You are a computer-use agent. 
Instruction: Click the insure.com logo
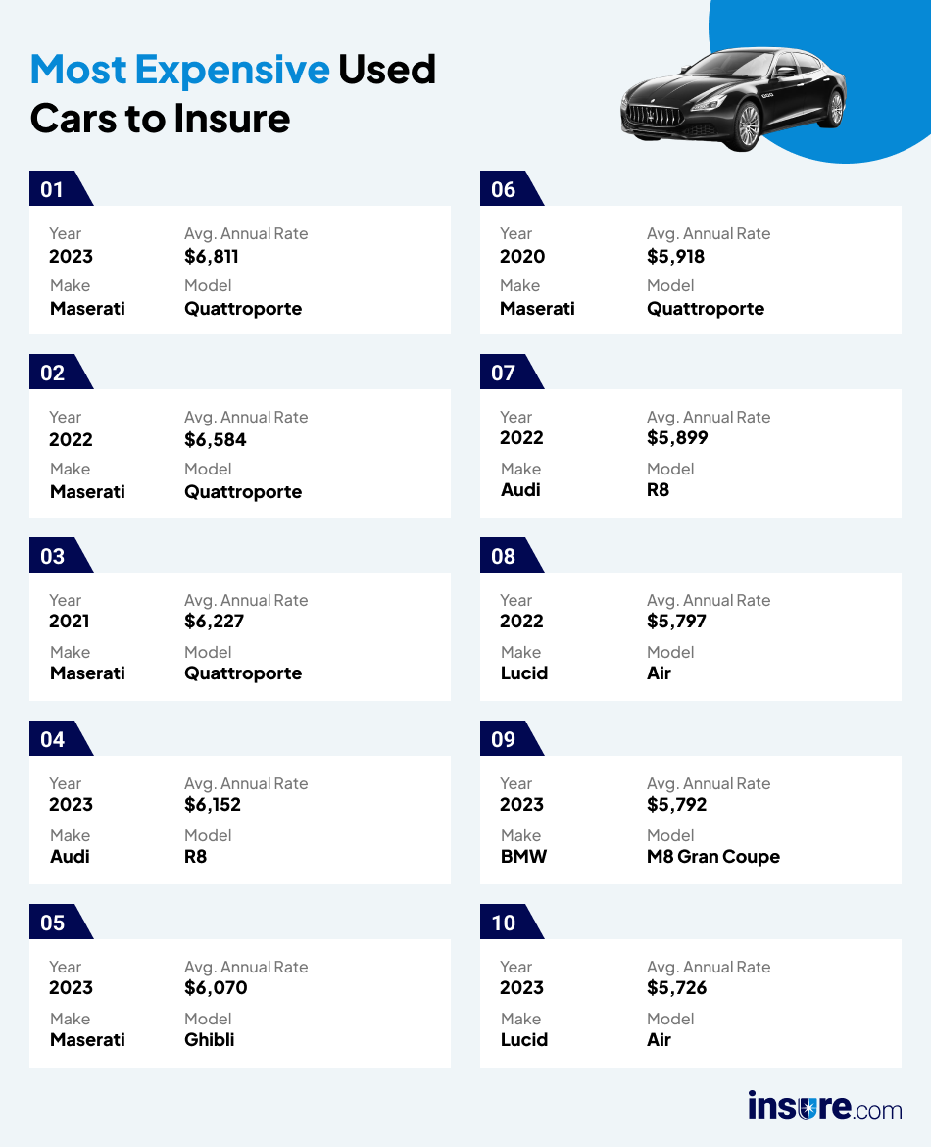(x=824, y=1106)
